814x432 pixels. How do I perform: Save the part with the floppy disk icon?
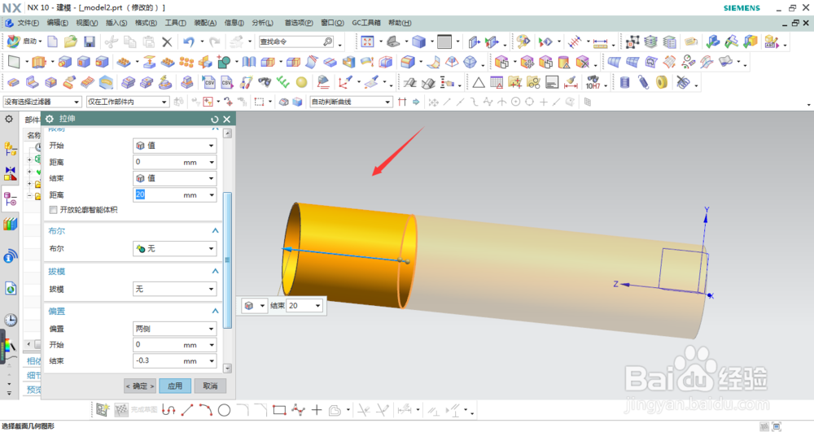[90, 41]
